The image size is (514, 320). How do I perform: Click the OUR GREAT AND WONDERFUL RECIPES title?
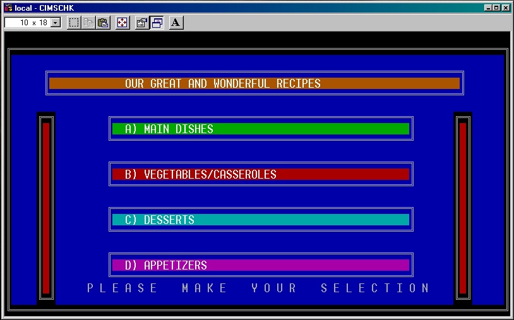222,83
